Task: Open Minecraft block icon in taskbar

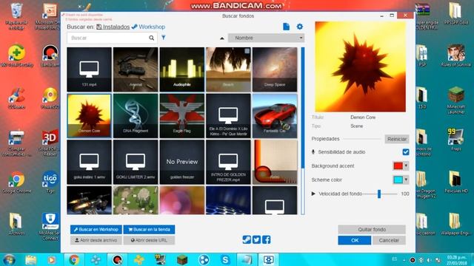Action: (182, 259)
